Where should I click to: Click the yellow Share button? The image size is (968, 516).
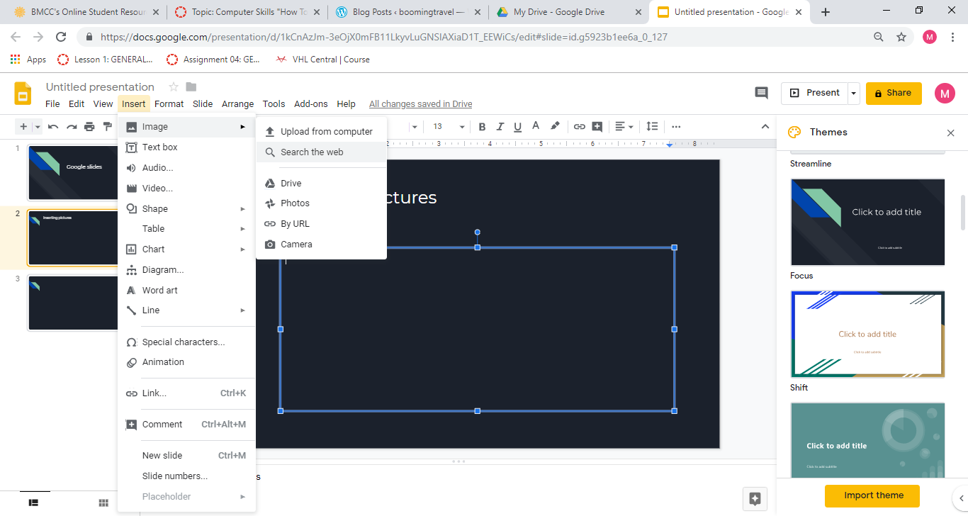click(893, 93)
